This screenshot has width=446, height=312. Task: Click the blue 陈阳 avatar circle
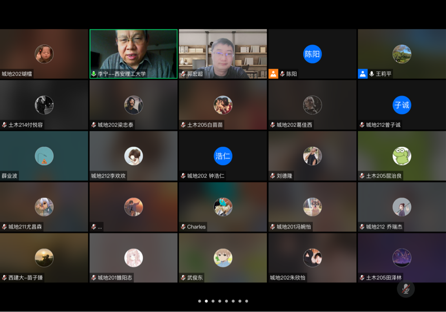(312, 54)
